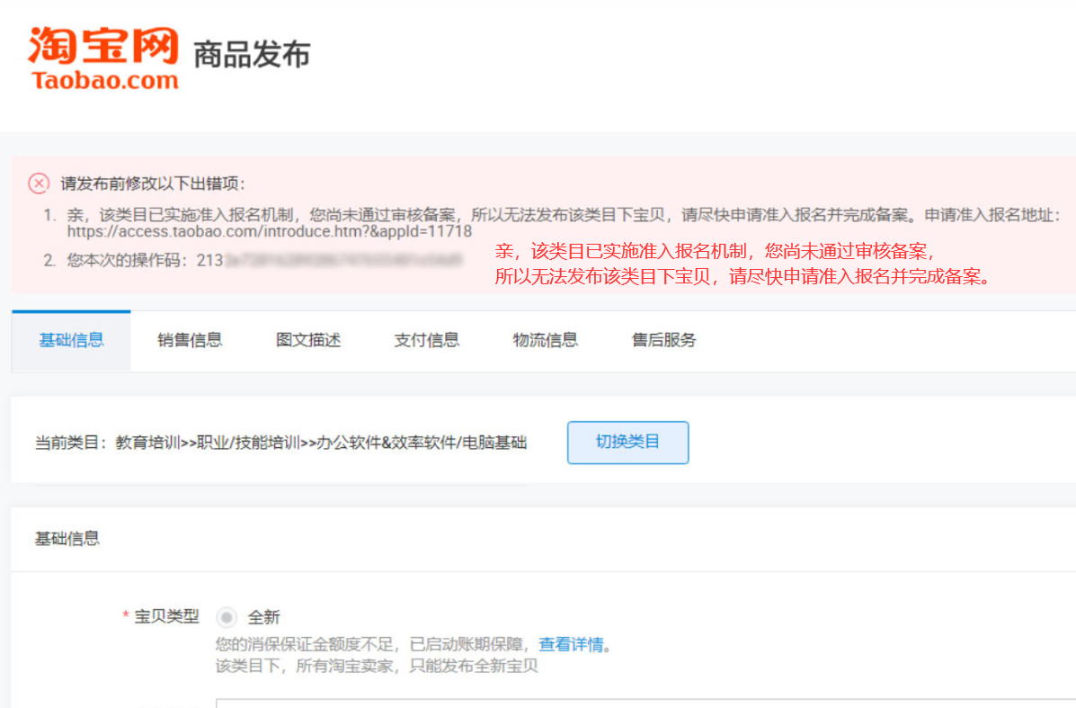Return to the 基础信息 tab
The height and width of the screenshot is (708, 1076).
tap(71, 340)
